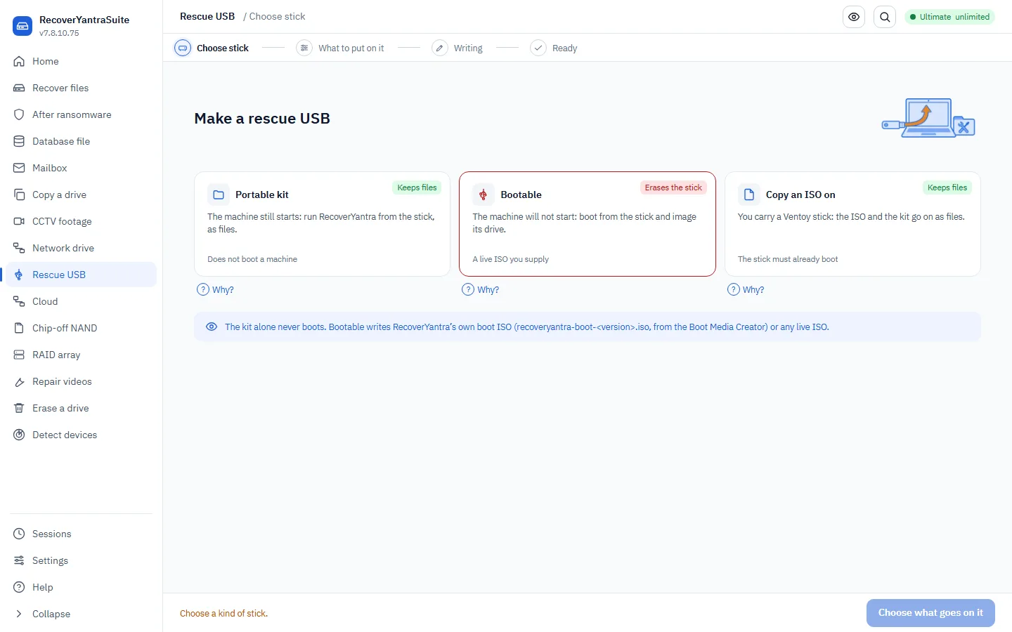The width and height of the screenshot is (1012, 632).
Task: Open Help from the sidebar
Action: point(81,587)
